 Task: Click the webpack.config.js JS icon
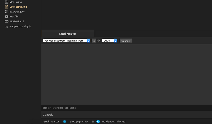(x=7, y=27)
